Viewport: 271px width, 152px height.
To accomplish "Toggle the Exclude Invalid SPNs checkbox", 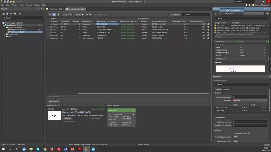I will pos(233,133).
